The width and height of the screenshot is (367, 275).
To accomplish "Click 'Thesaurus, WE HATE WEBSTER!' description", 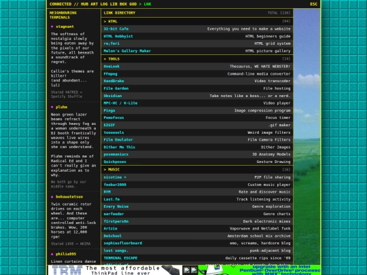I will click(x=260, y=67).
